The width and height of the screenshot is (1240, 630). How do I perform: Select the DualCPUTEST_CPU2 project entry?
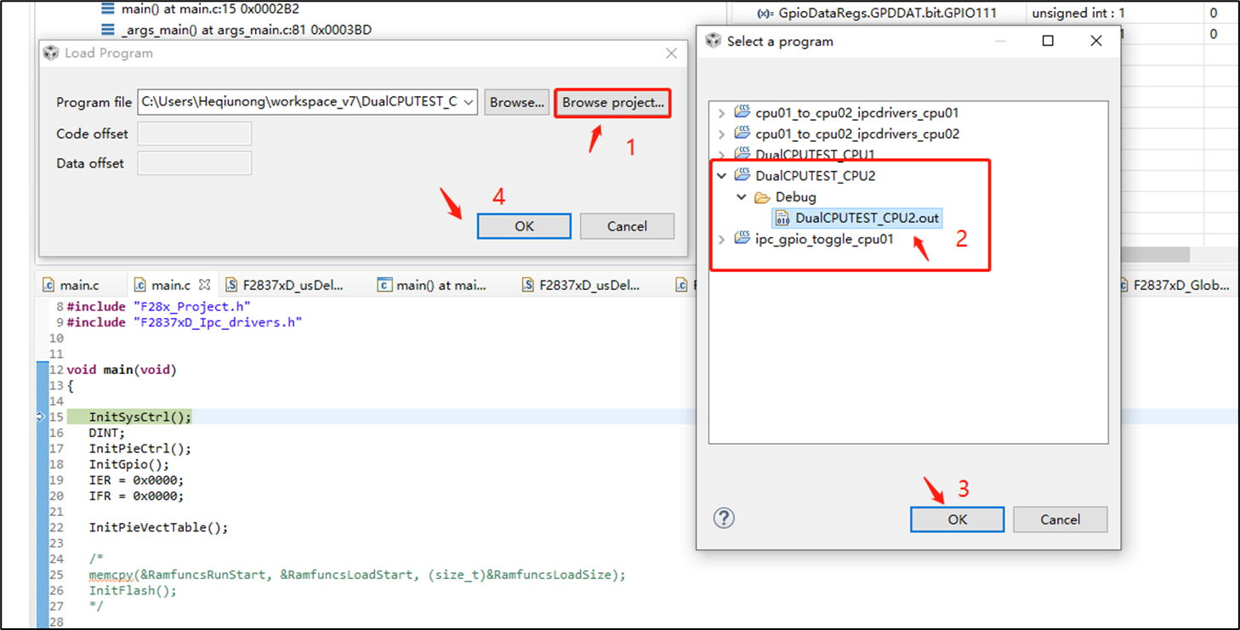[815, 176]
